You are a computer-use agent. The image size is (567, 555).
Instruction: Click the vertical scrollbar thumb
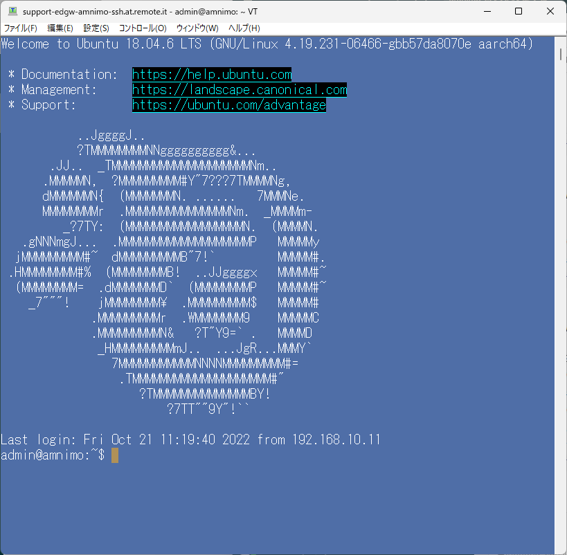(561, 55)
